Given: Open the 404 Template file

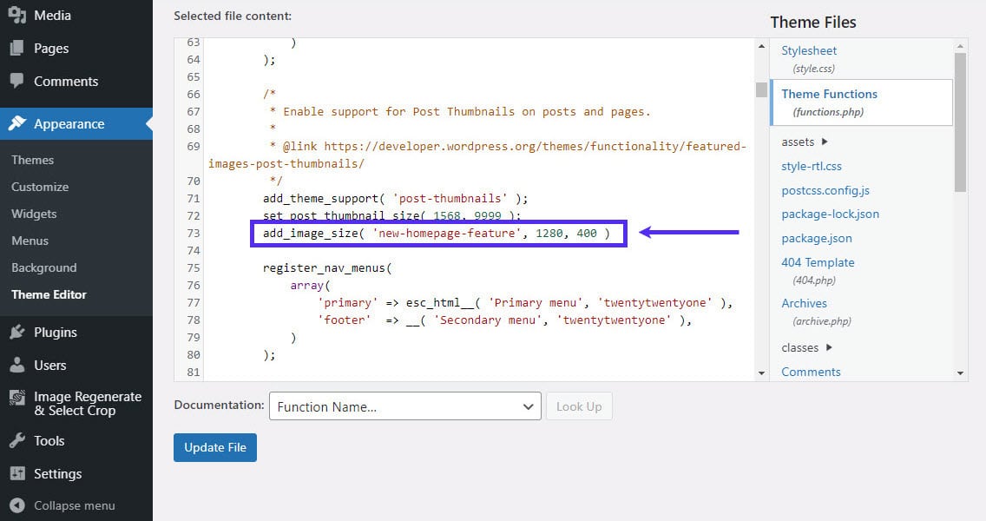Looking at the screenshot, I should pyautogui.click(x=818, y=262).
